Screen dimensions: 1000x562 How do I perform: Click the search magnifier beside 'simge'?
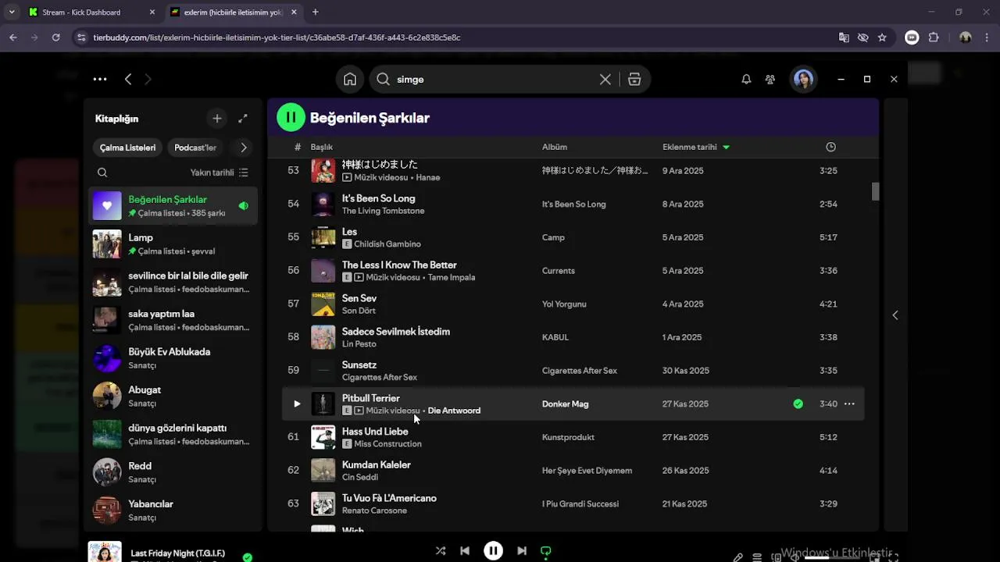click(x=383, y=79)
